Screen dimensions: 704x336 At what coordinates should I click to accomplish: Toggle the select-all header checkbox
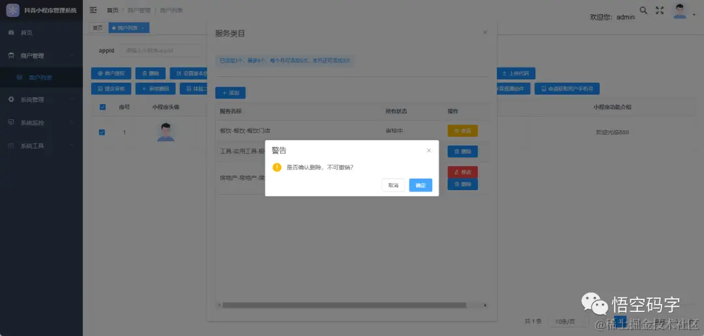(102, 107)
